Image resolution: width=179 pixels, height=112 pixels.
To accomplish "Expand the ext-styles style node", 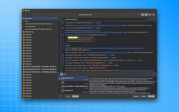I will (63, 60).
